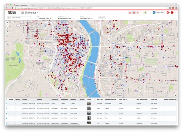Open the No Assigned To Filter dropdown

[x=66, y=18]
